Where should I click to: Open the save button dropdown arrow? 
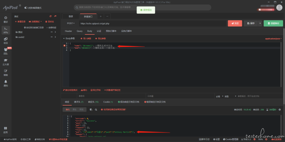[260, 23]
